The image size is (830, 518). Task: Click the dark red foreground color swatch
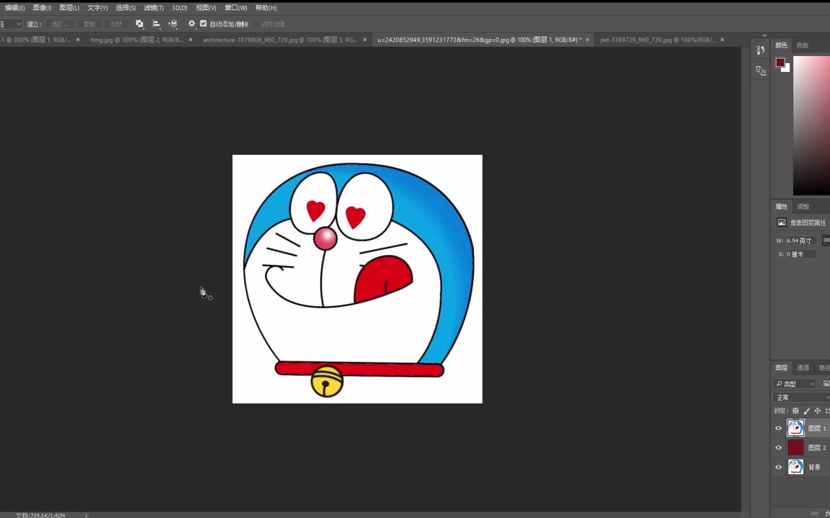coord(780,62)
